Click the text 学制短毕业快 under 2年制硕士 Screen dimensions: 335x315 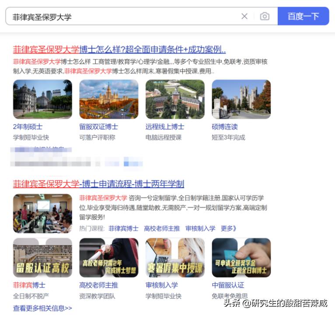click(31, 137)
